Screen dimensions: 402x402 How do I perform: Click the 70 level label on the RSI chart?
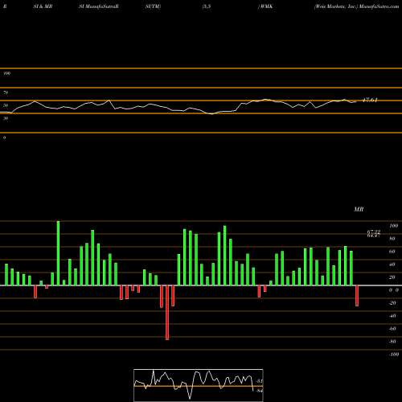coord(6,92)
